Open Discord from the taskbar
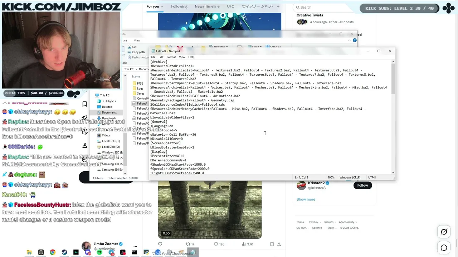Image resolution: width=458 pixels, height=257 pixels. (x=88, y=252)
